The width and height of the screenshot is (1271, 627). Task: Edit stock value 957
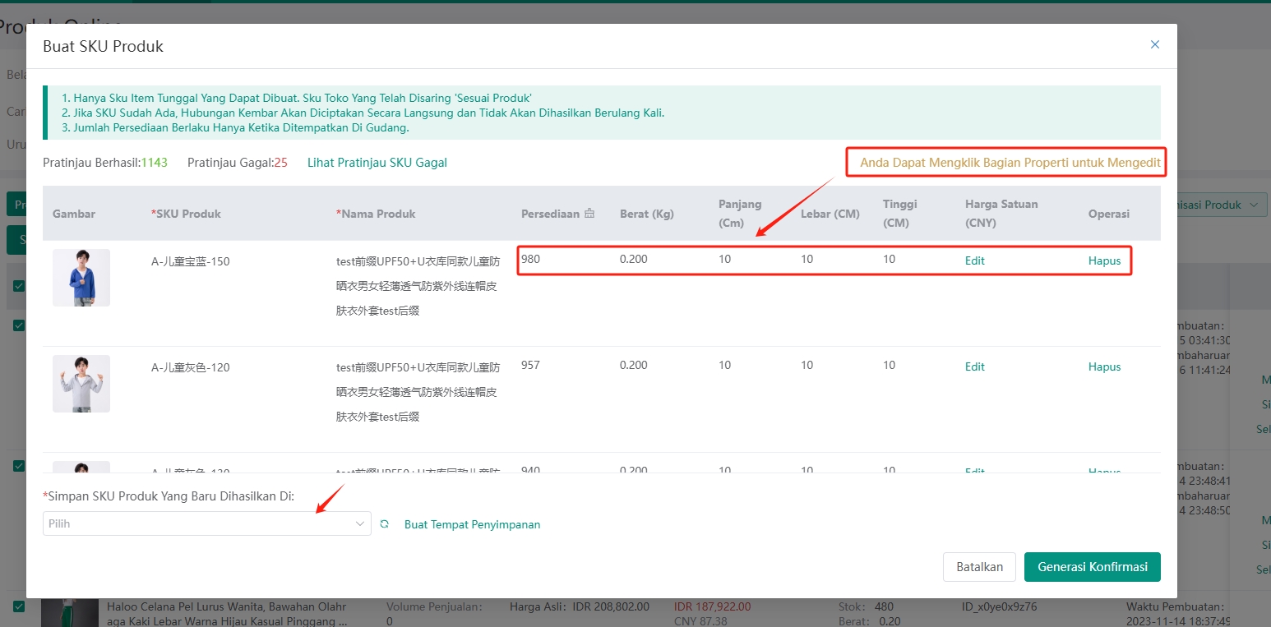click(x=530, y=365)
